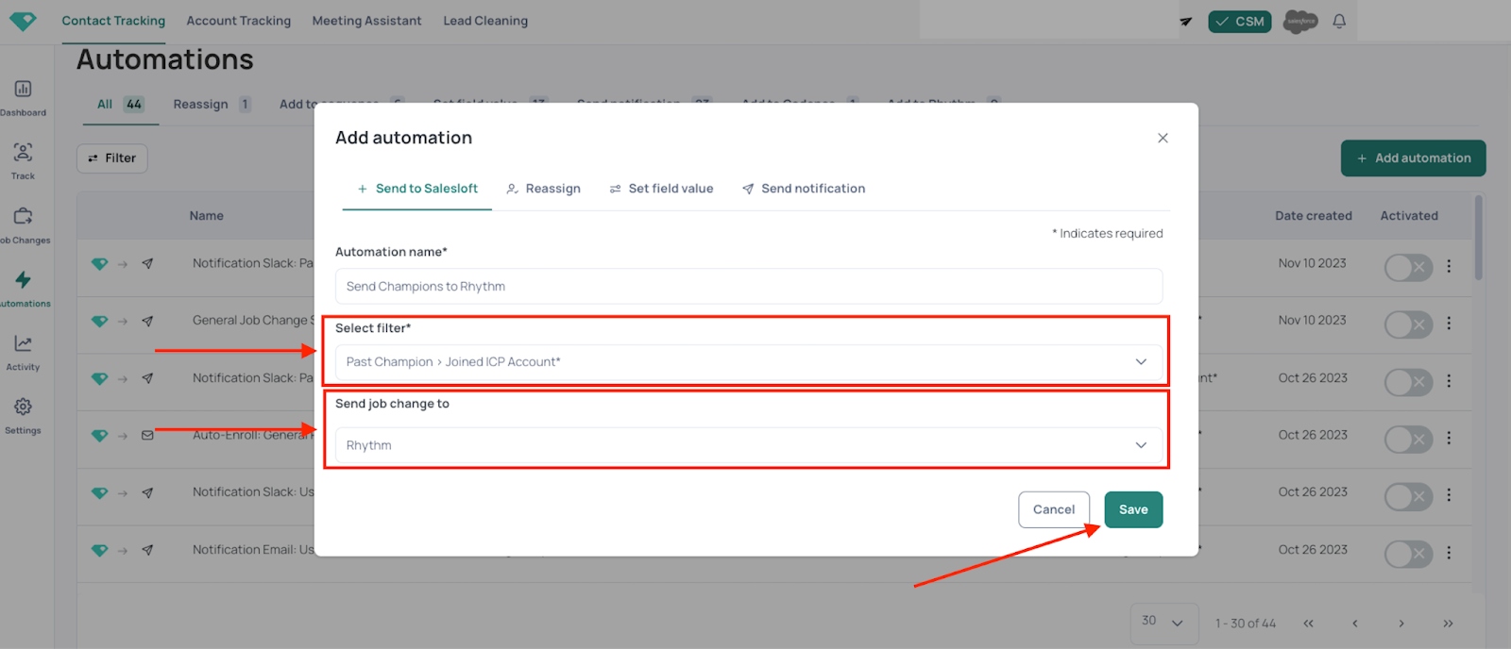Click the Name column header
Image resolution: width=1511 pixels, height=649 pixels.
(x=206, y=216)
